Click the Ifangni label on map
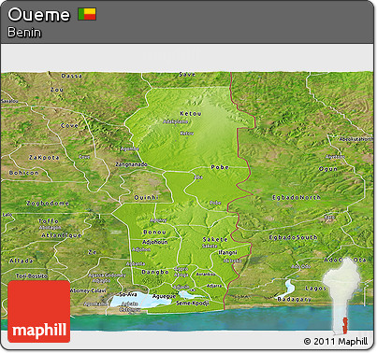Viewport: 377px width, 353px height. pyautogui.click(x=227, y=252)
